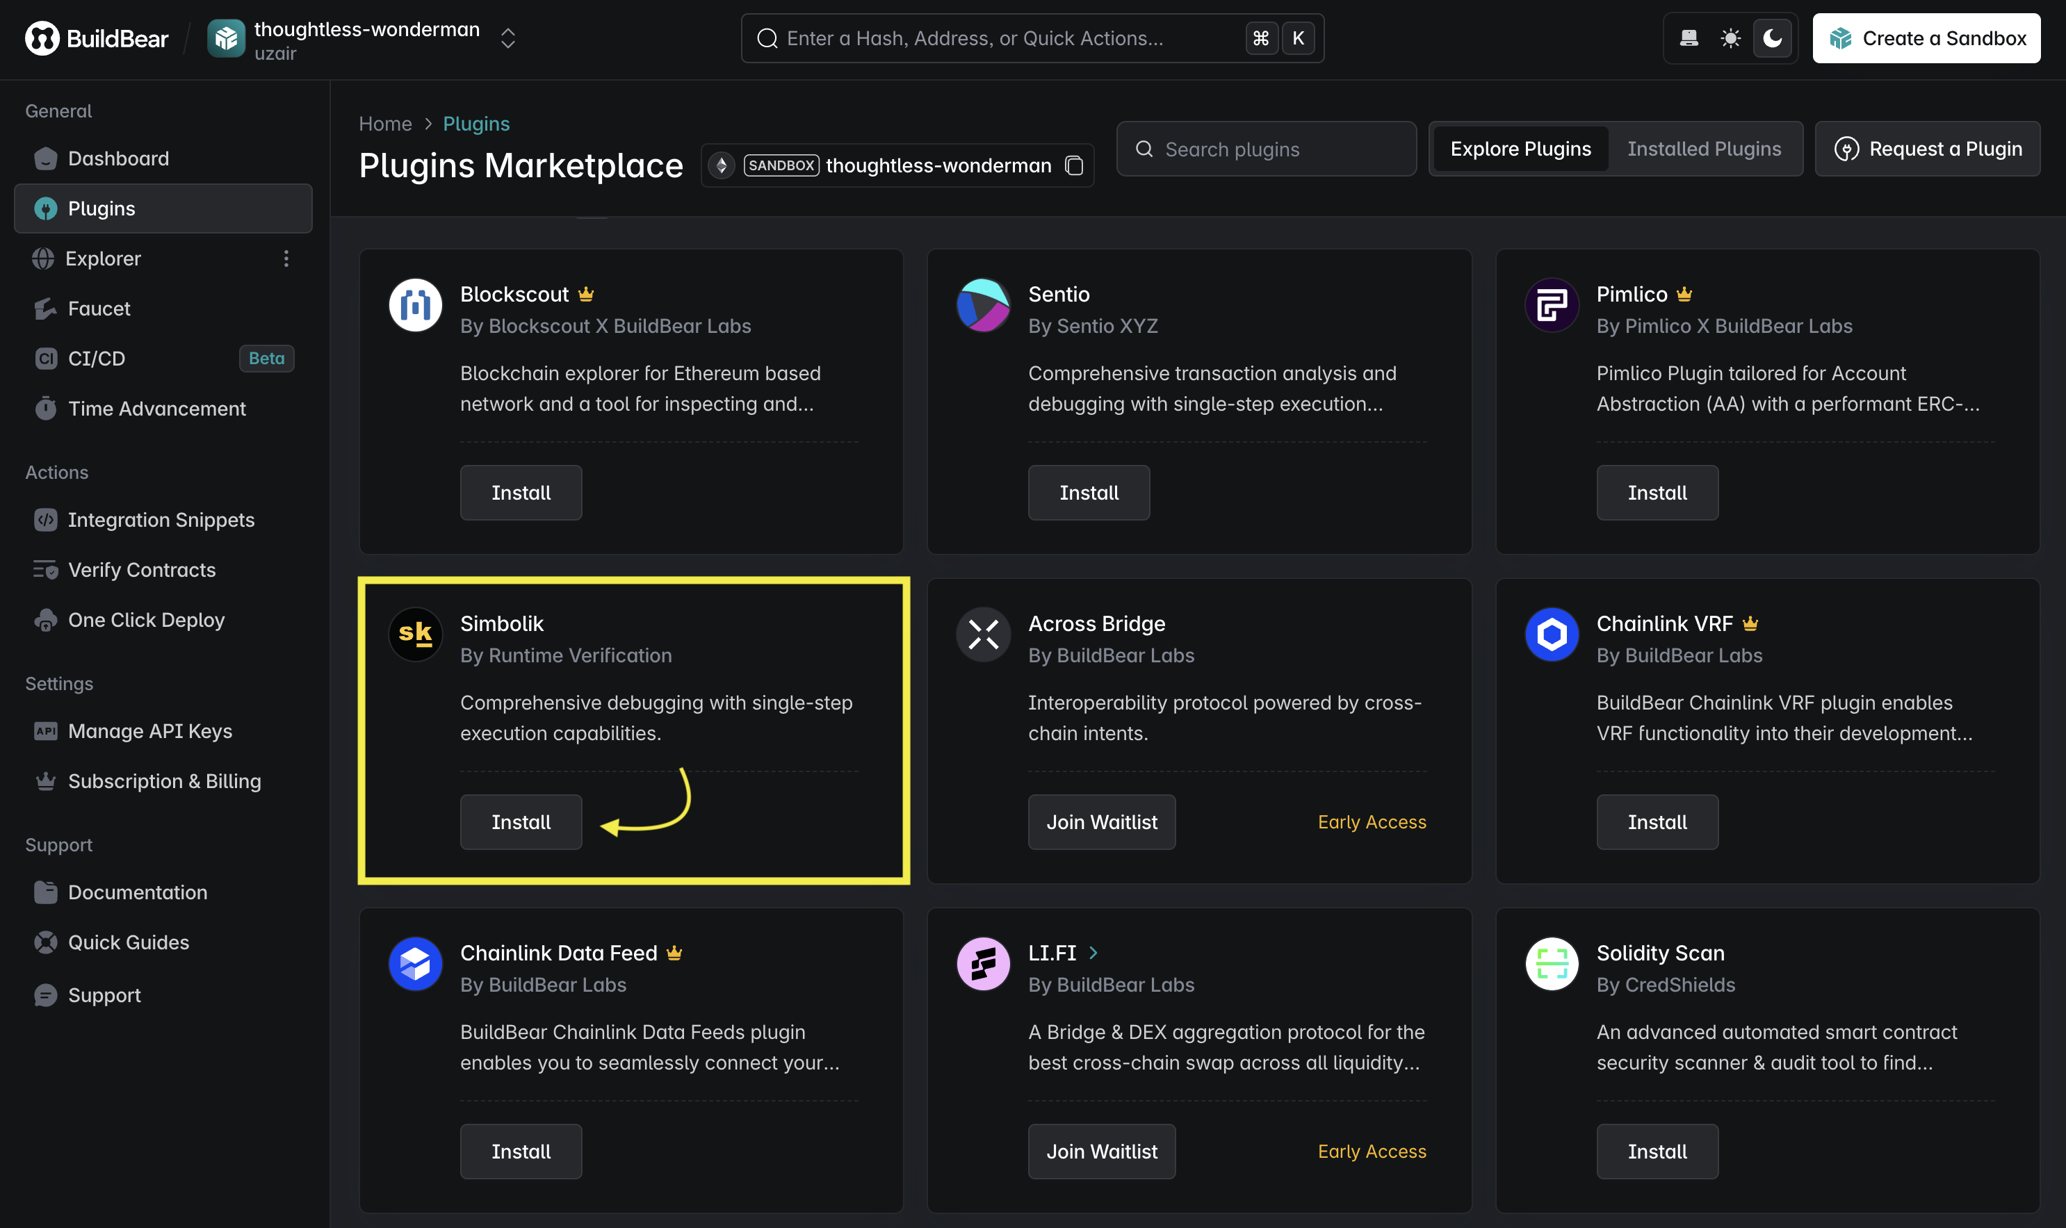Go to Home breadcrumb link
Image resolution: width=2066 pixels, height=1228 pixels.
[385, 123]
